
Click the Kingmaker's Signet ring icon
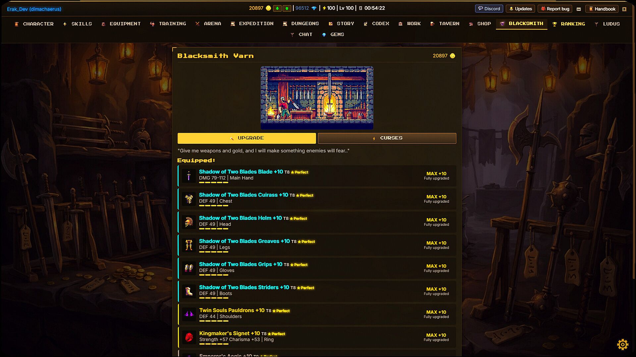[189, 337]
